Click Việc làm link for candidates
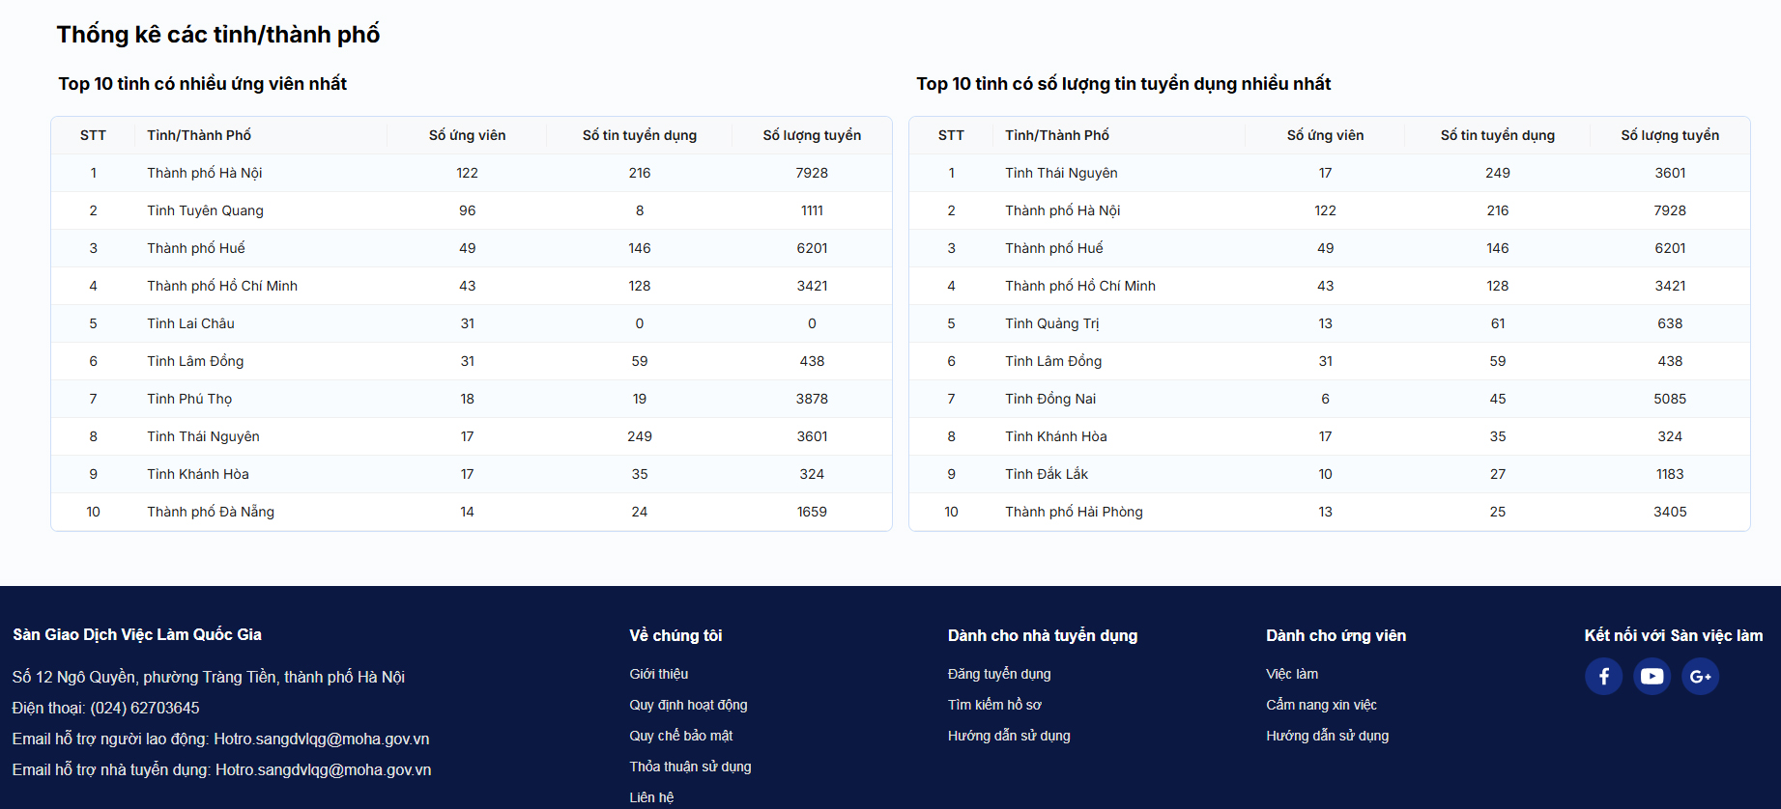 (x=1292, y=674)
